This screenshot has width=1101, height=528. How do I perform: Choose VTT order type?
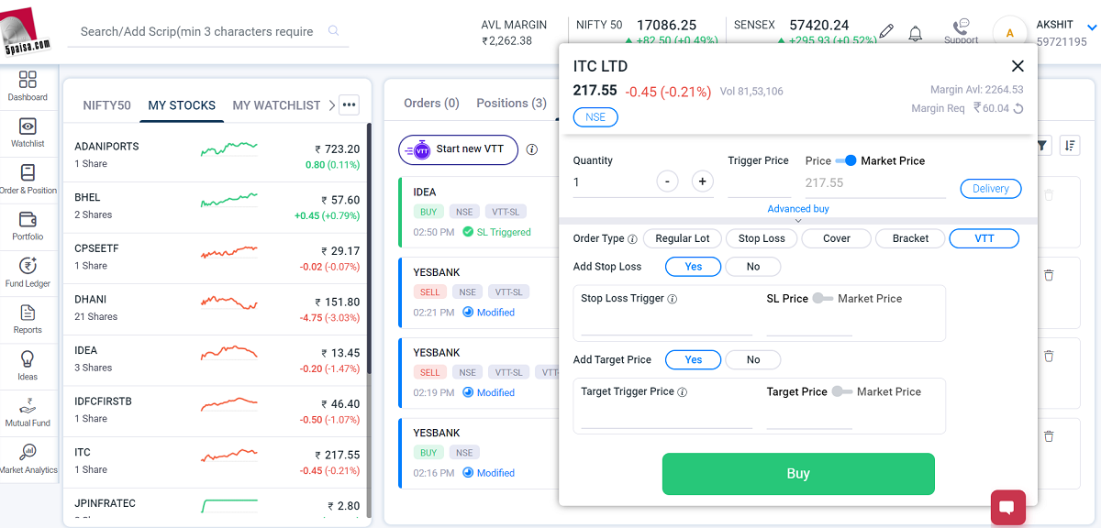tap(984, 238)
